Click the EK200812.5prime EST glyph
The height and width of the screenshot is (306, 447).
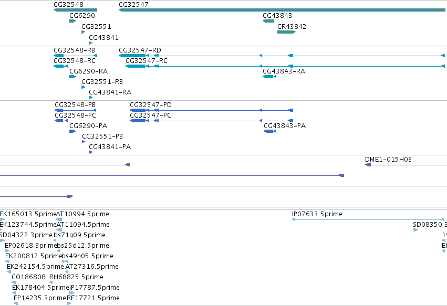(x=7, y=261)
